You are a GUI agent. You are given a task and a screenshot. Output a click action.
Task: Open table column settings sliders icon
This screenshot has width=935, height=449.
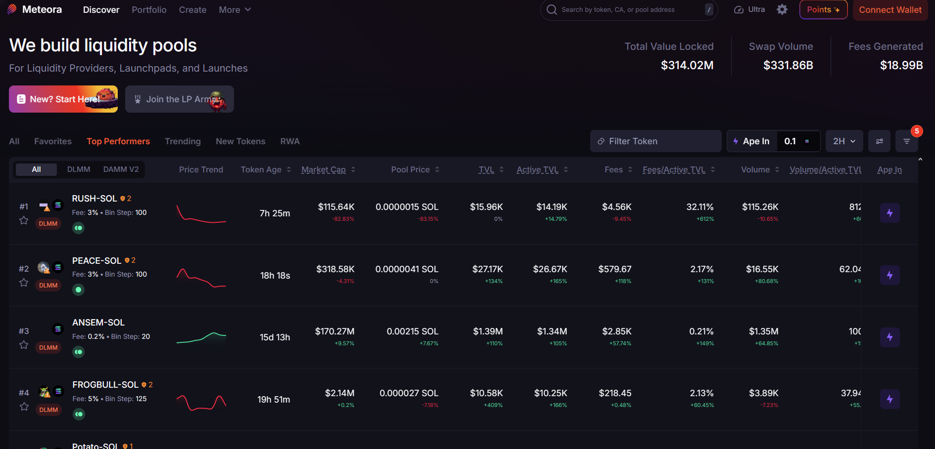[879, 141]
